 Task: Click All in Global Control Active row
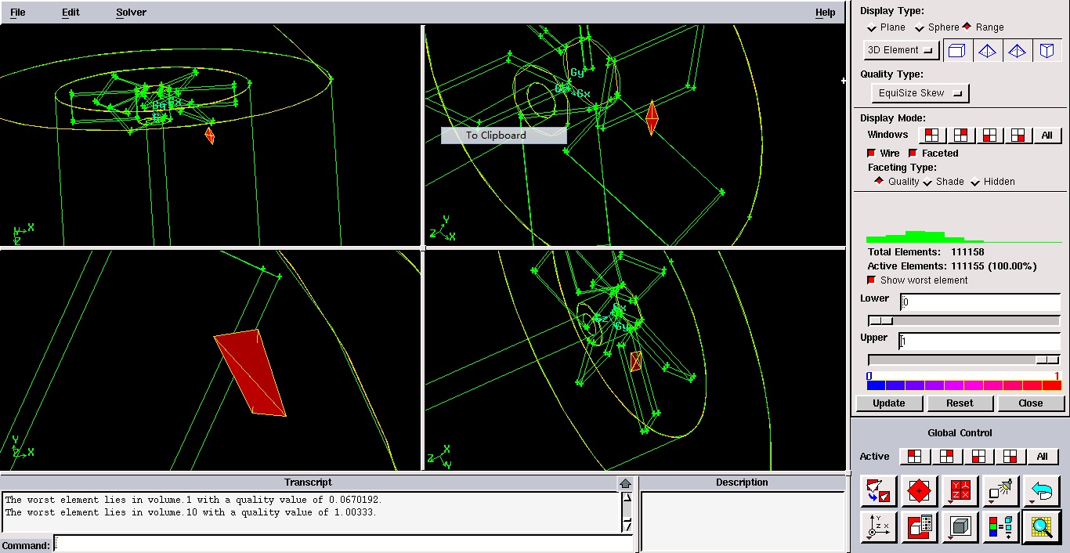pyautogui.click(x=1042, y=456)
